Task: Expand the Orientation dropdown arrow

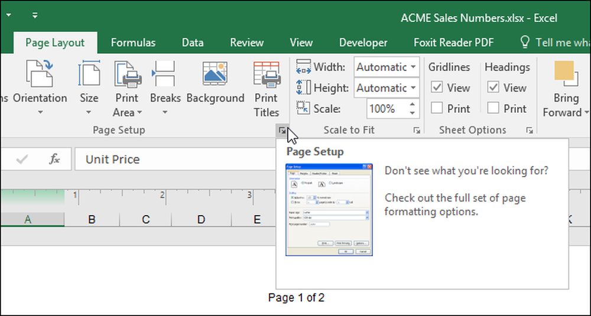Action: coord(40,112)
